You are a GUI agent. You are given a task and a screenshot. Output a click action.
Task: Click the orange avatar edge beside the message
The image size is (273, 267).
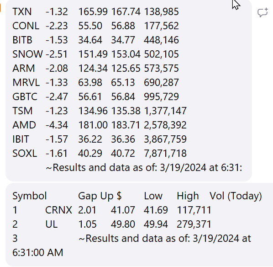(x=0, y=8)
